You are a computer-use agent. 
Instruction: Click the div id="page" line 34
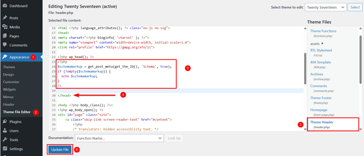pyautogui.click(x=84, y=115)
